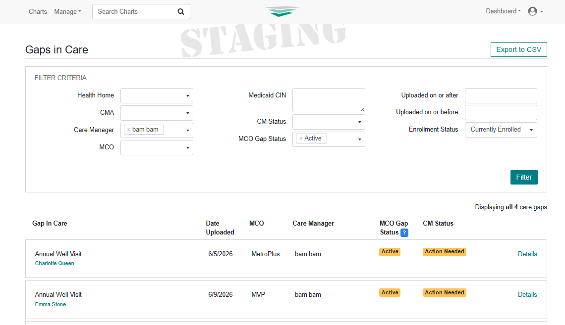Open Details for Charlotte Queen's gap

click(527, 254)
